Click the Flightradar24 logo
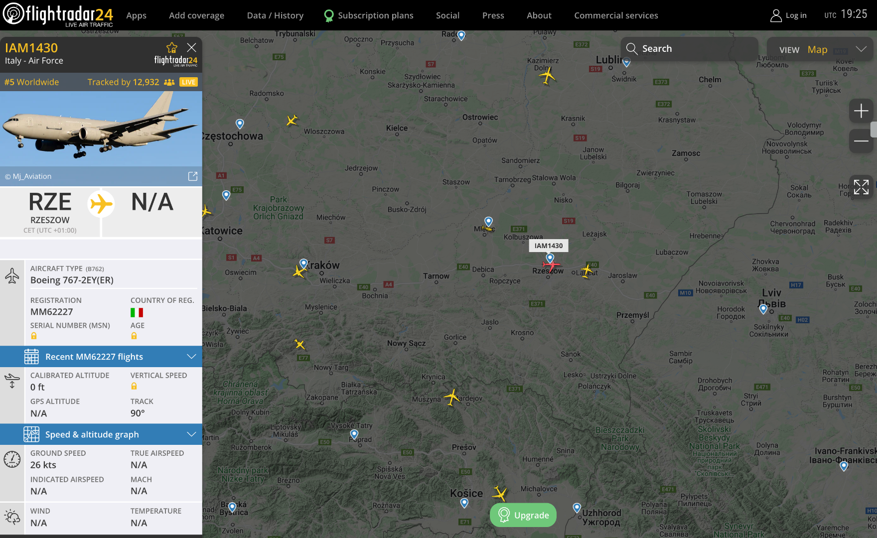Image resolution: width=877 pixels, height=538 pixels. pos(58,15)
